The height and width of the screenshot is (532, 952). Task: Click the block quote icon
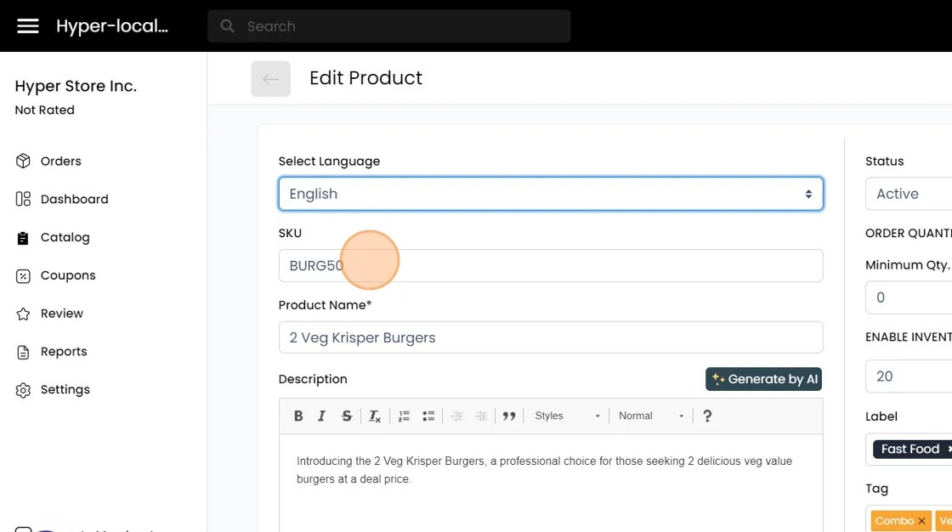pos(509,416)
